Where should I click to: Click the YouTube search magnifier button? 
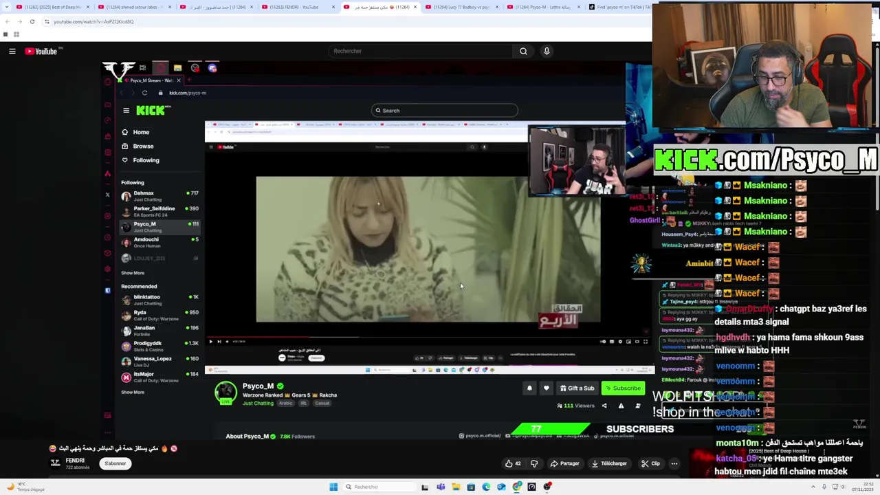tap(523, 51)
